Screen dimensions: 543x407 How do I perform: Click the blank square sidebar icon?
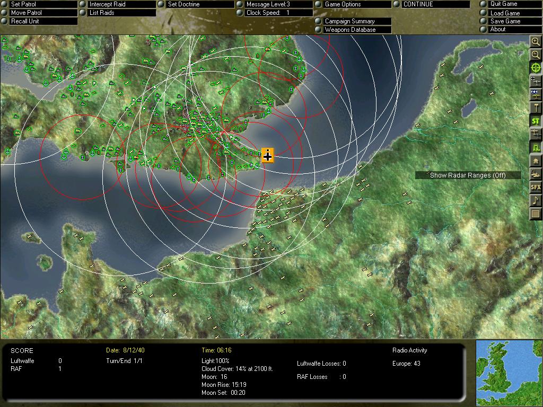(536, 214)
